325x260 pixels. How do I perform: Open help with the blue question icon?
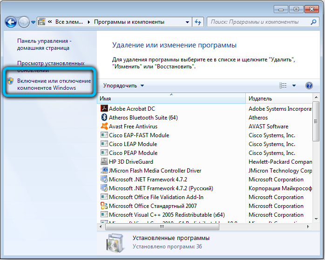point(309,86)
